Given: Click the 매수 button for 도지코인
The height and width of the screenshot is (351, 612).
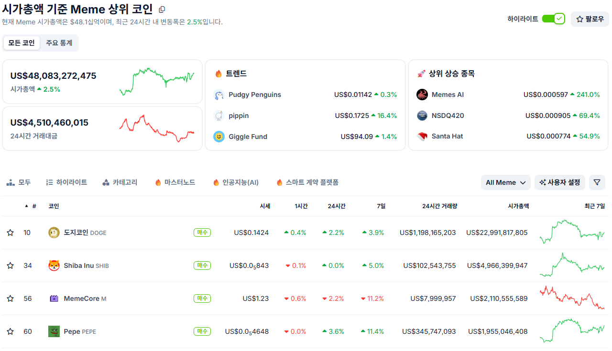Looking at the screenshot, I should [x=202, y=233].
